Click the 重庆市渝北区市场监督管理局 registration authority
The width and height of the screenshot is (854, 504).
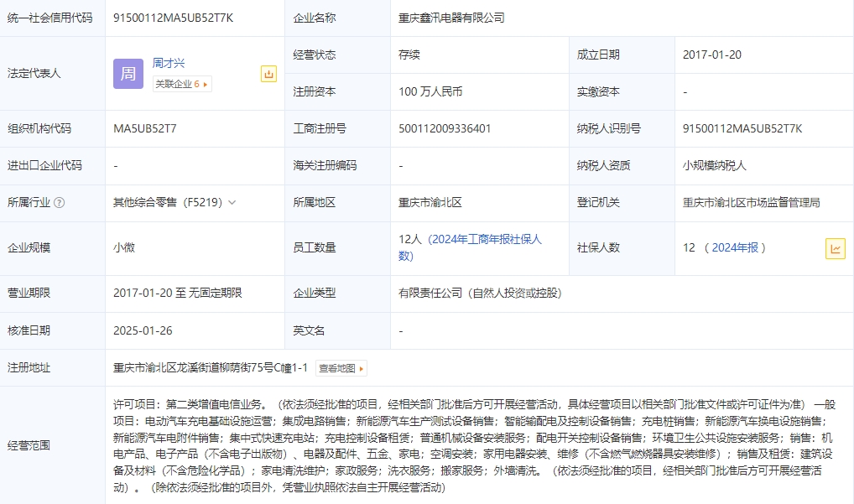751,203
